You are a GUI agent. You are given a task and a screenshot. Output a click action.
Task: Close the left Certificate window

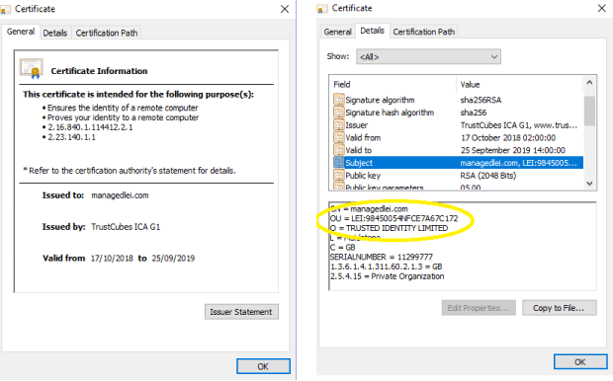[285, 9]
